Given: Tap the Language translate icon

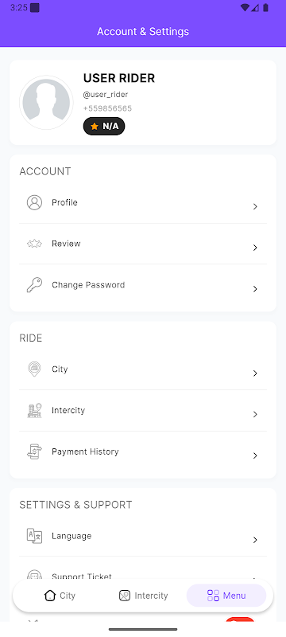Looking at the screenshot, I should point(34,536).
